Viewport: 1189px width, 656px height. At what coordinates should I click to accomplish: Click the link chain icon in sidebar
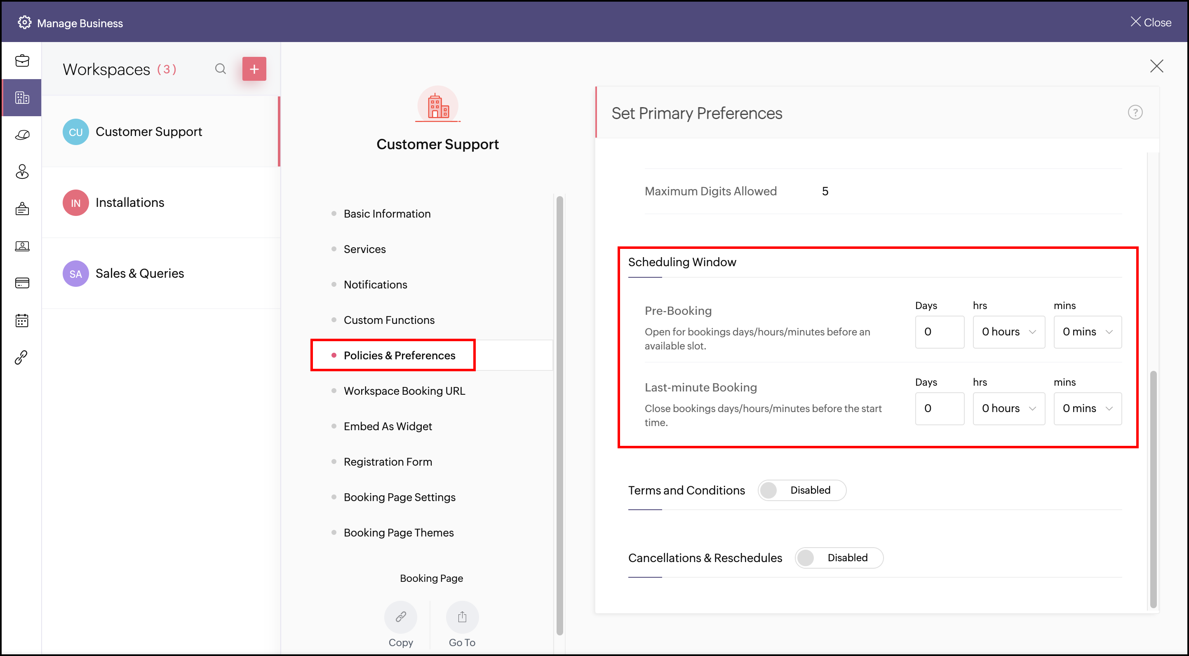point(22,357)
